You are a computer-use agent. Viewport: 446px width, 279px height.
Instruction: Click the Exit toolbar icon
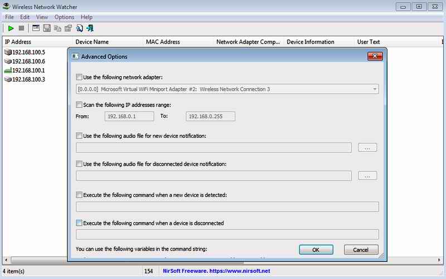[x=90, y=28]
